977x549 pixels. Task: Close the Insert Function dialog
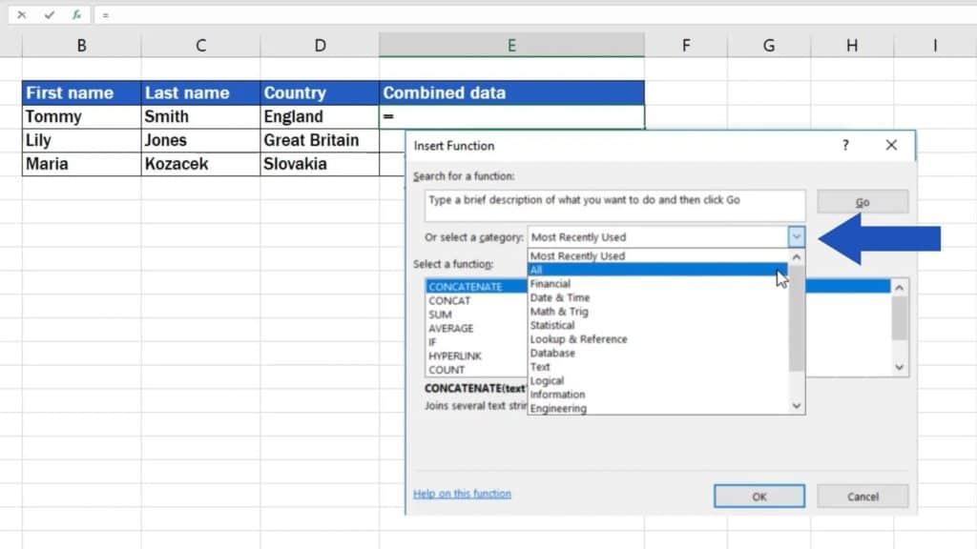pyautogui.click(x=891, y=145)
